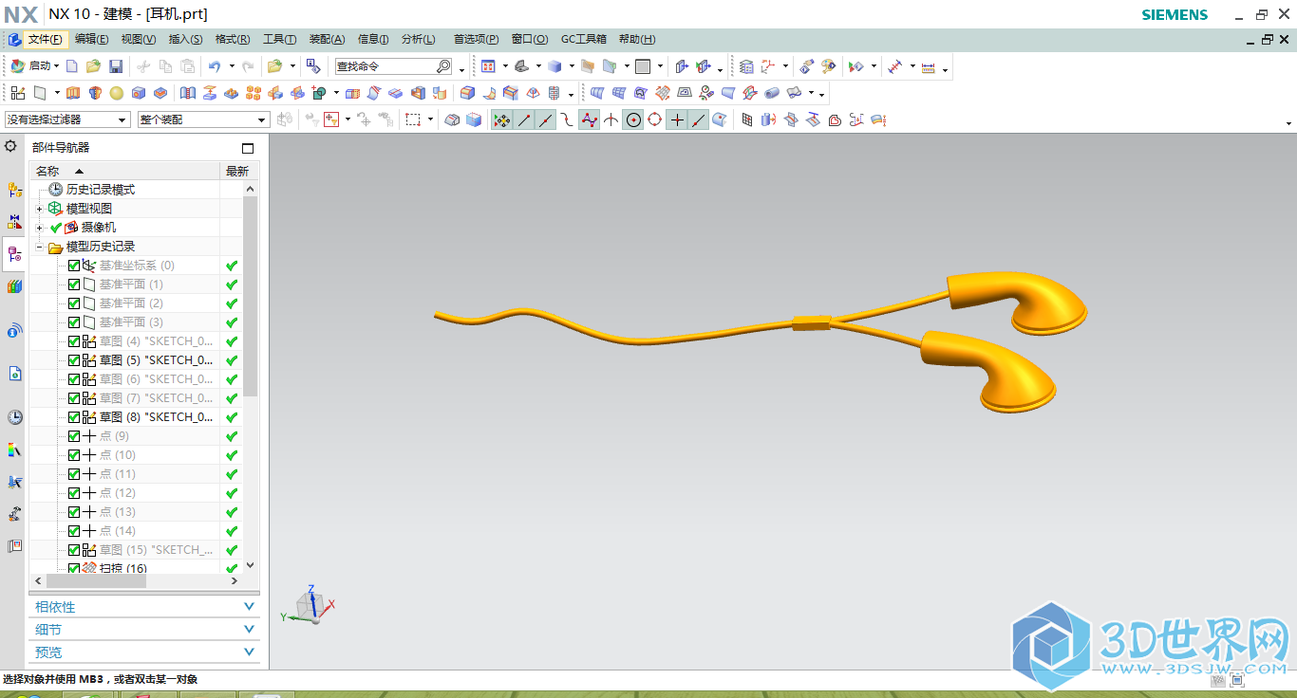Open the 视图(V) menu
Image resolution: width=1297 pixels, height=698 pixels.
coord(139,39)
